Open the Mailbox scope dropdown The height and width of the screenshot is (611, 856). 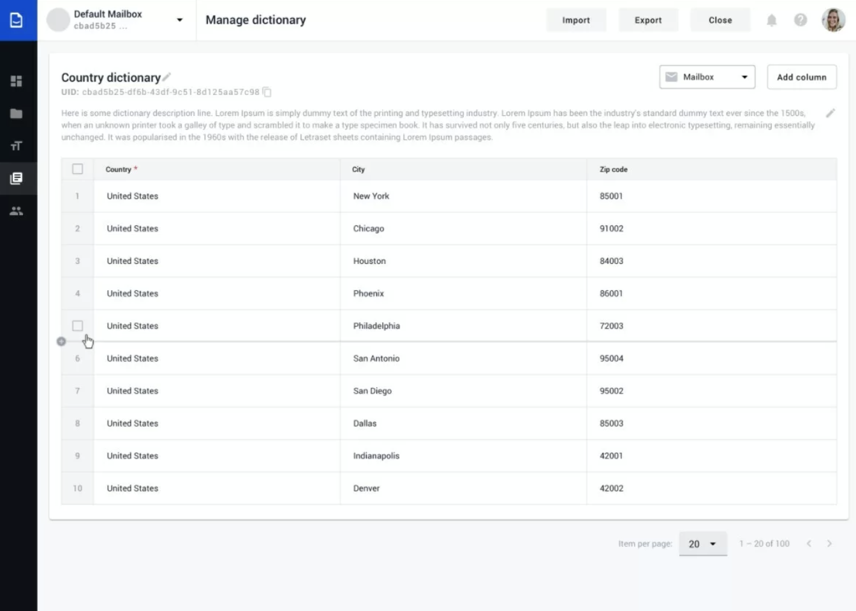707,77
